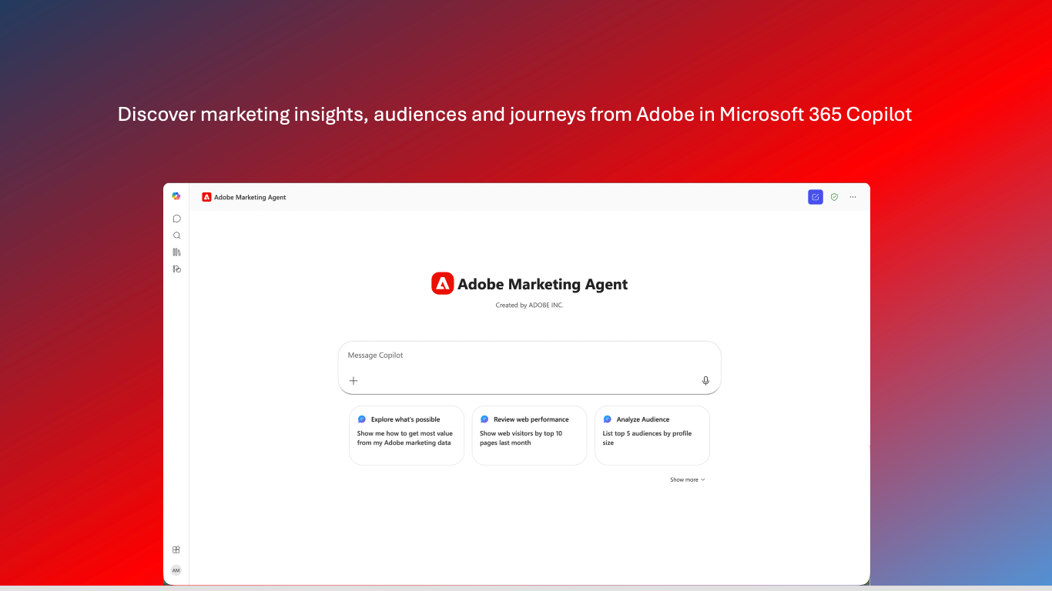Image resolution: width=1052 pixels, height=591 pixels.
Task: Click the AM profile avatar
Action: pos(176,570)
